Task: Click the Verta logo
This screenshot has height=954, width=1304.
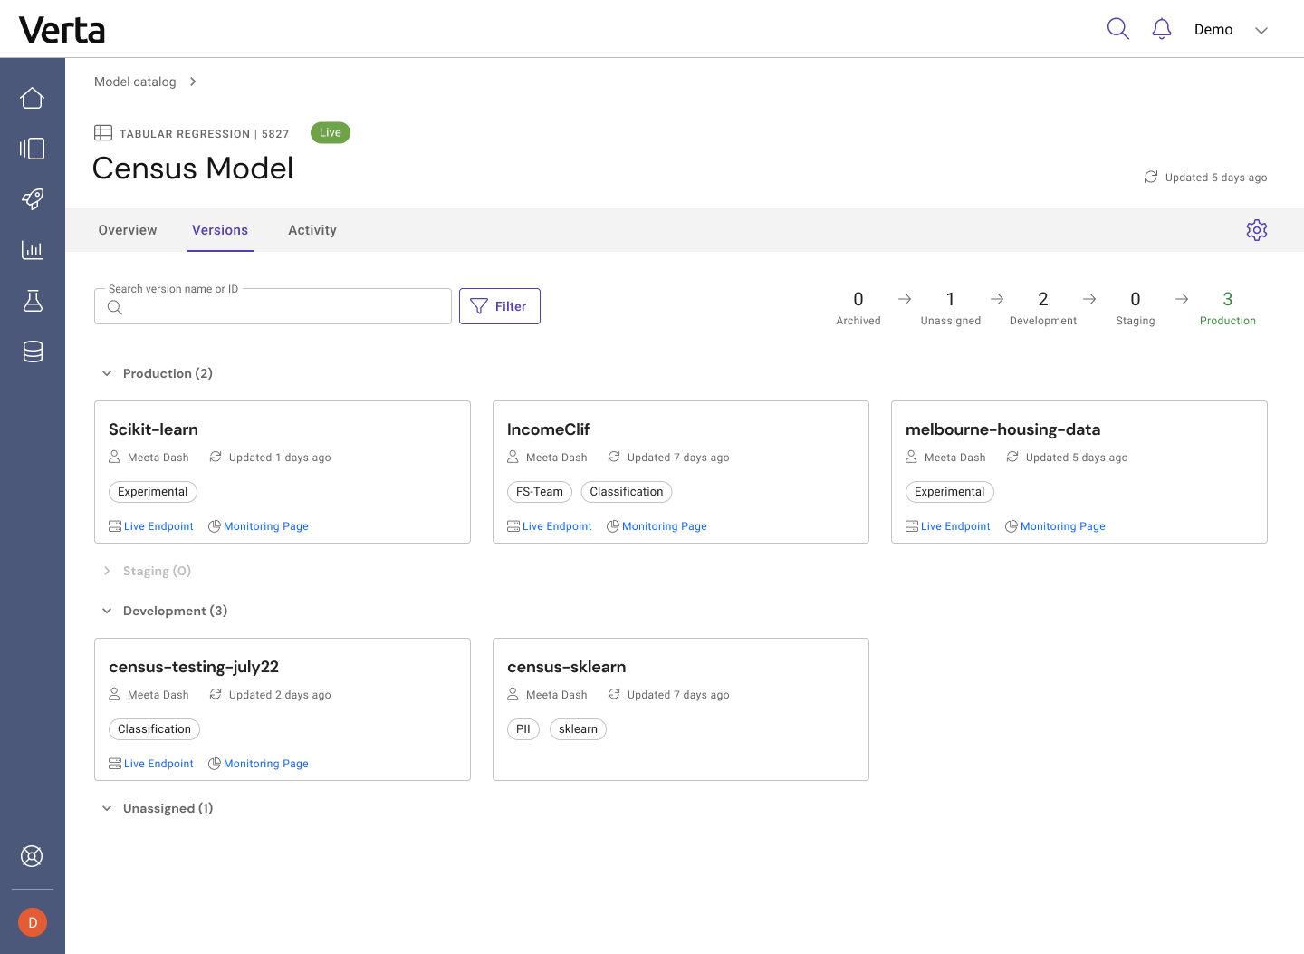Action: tap(62, 30)
